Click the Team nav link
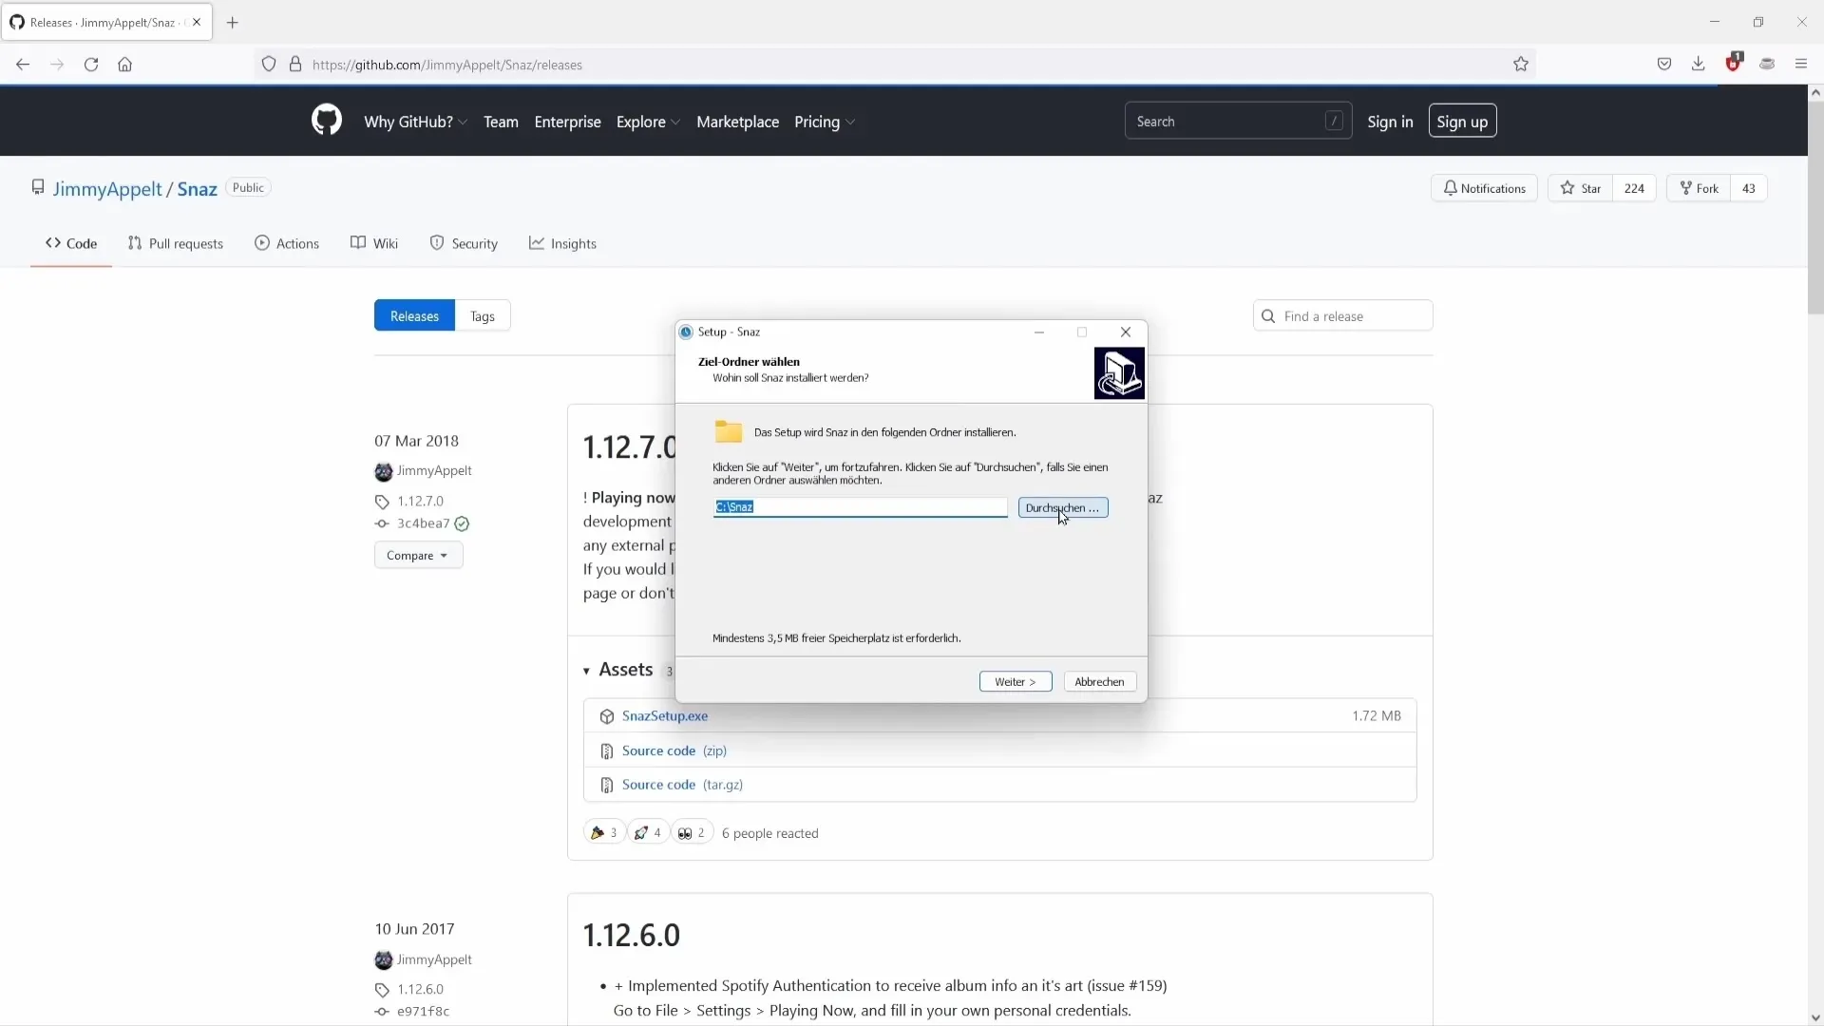 [x=501, y=122]
